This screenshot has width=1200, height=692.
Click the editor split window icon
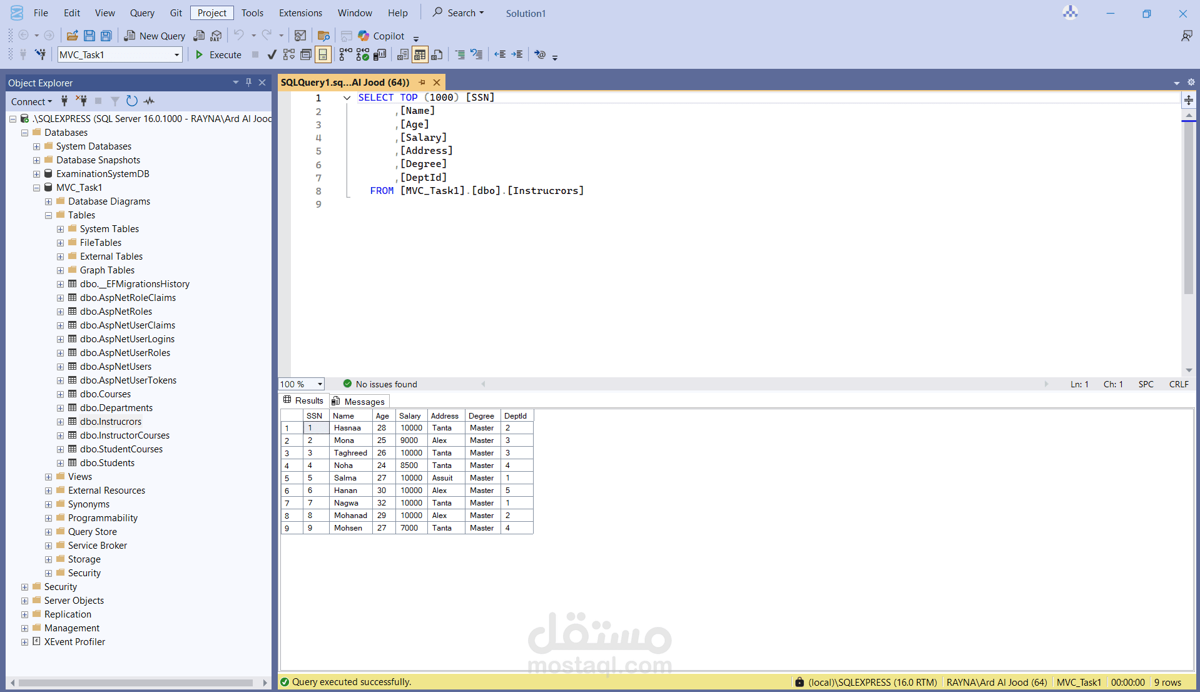(1189, 100)
